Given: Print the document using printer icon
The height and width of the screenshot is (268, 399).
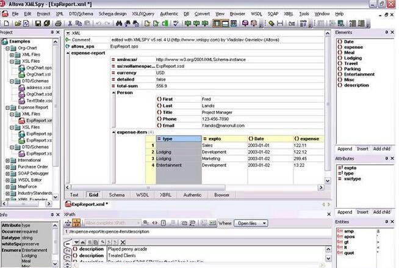Looking at the screenshot, I should [x=59, y=23].
